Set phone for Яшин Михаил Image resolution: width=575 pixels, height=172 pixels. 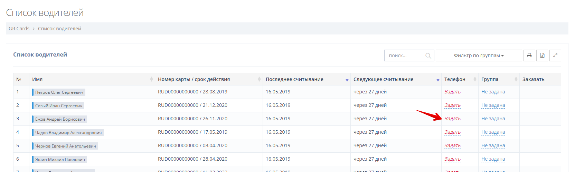(452, 159)
